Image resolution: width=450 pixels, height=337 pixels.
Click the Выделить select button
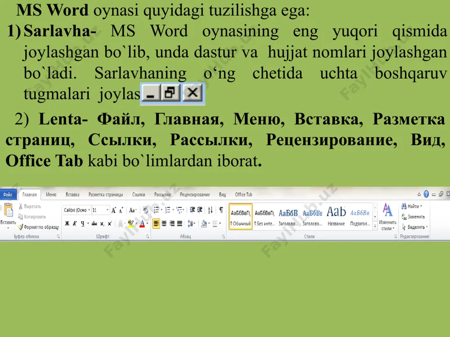(x=415, y=227)
